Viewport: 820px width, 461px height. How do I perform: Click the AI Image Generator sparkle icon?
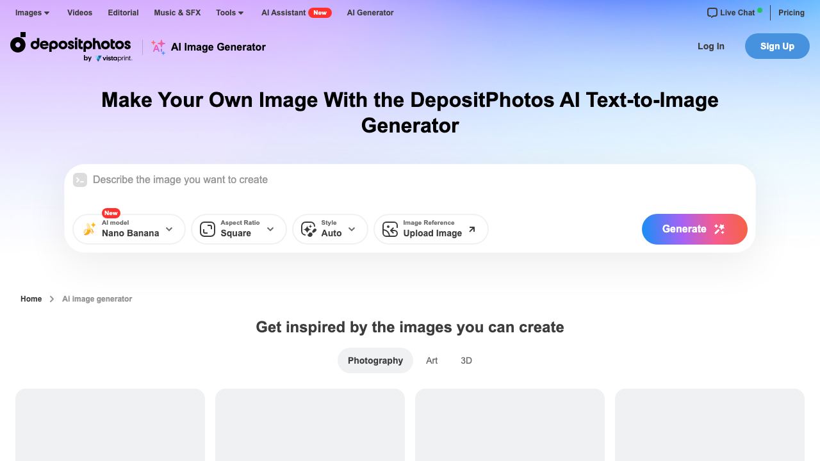click(x=158, y=47)
